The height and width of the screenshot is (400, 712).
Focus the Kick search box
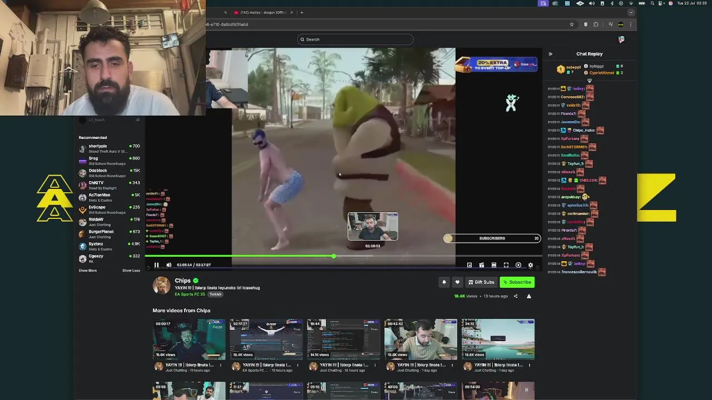[355, 39]
